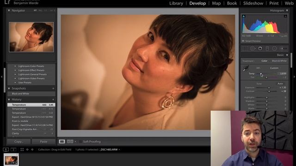This screenshot has width=296, height=166.
Task: Select the Crop Overlay grid tool
Action: [x=245, y=48]
